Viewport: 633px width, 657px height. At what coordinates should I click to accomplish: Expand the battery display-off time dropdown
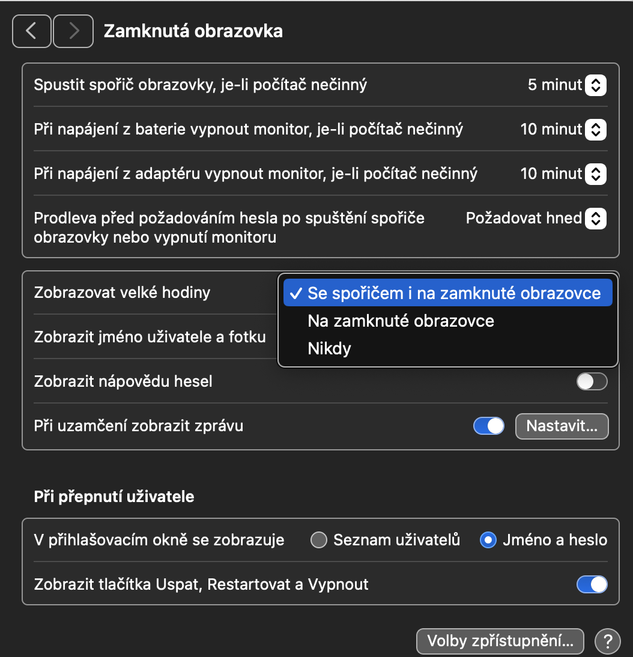coord(595,129)
